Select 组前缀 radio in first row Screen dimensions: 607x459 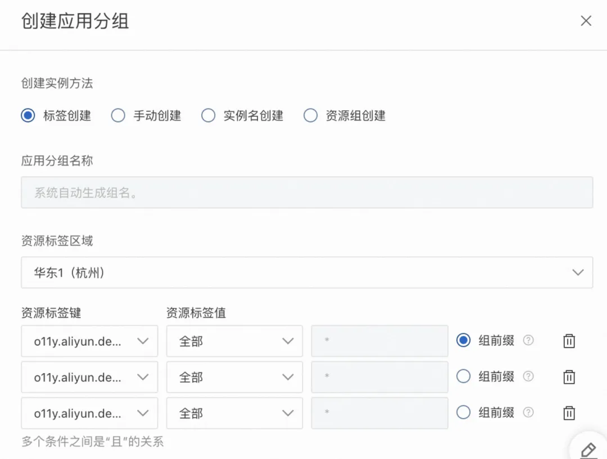coord(463,340)
